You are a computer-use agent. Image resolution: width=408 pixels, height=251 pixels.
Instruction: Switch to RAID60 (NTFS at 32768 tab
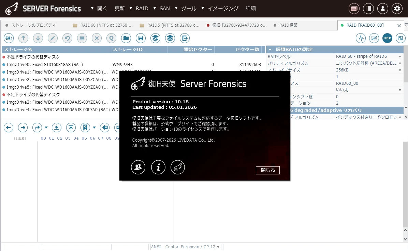pyautogui.click(x=103, y=25)
